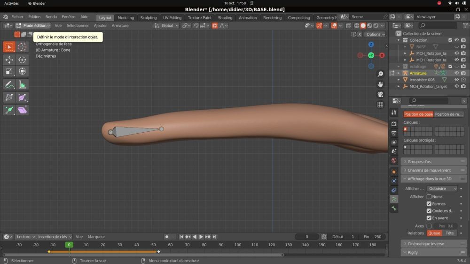Open the Armature menu in header

tap(120, 26)
